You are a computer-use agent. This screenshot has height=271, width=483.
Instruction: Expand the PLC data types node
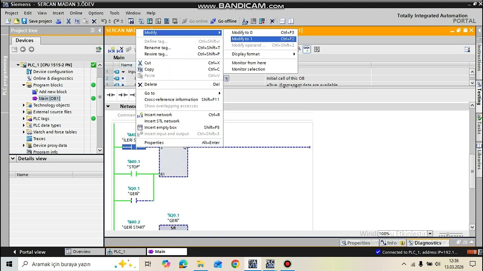click(x=24, y=125)
